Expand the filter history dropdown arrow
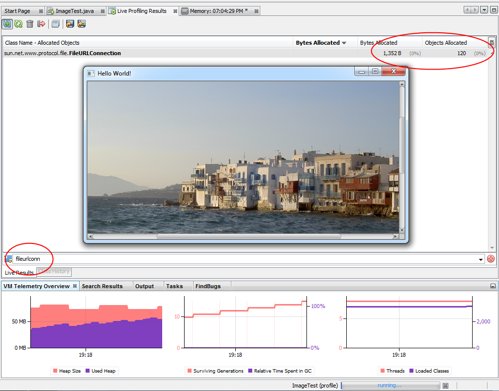The height and width of the screenshot is (391, 499). tap(481, 259)
